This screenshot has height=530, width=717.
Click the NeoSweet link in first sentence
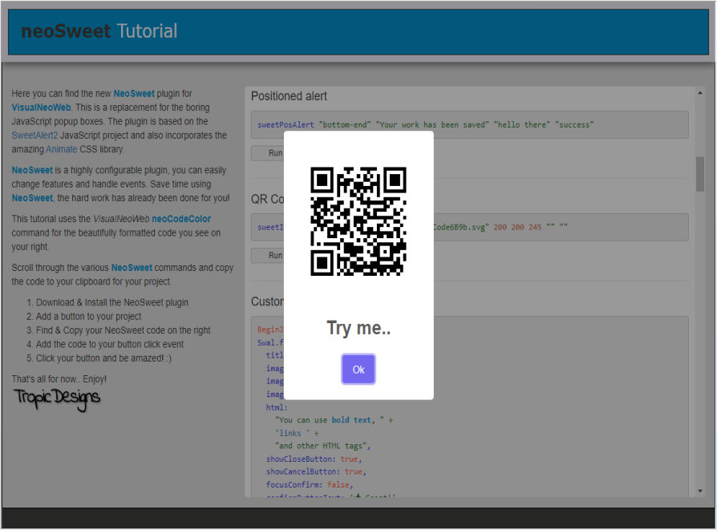point(134,94)
